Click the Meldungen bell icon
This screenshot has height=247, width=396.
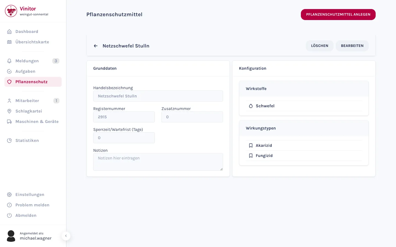tap(9, 61)
